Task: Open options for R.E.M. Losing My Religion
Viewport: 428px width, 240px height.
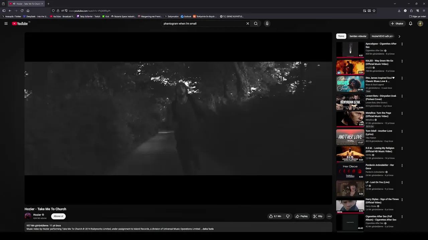Action: click(x=402, y=148)
